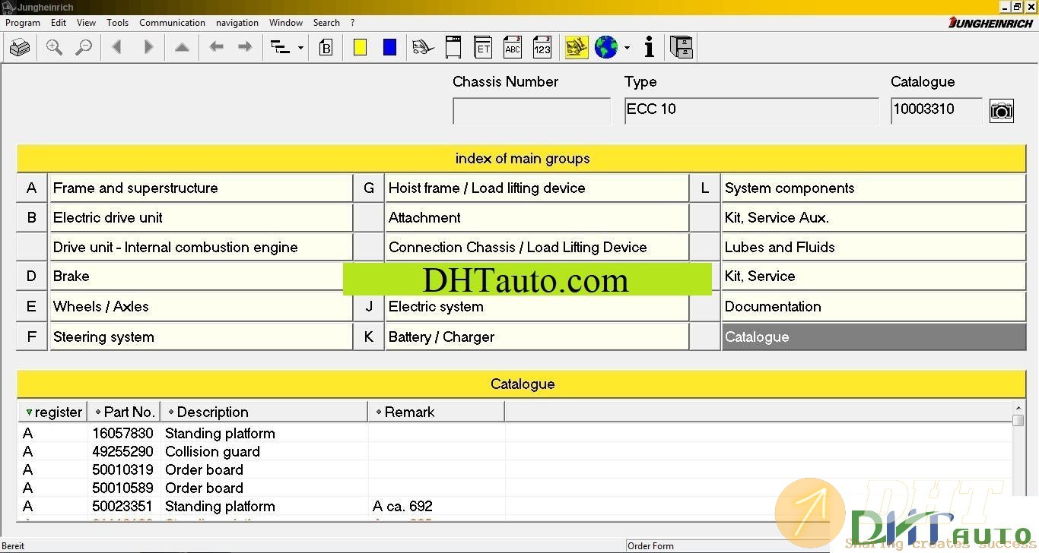1039x553 pixels.
Task: Open dropdown arrow beside tree structure icon
Action: click(x=300, y=49)
